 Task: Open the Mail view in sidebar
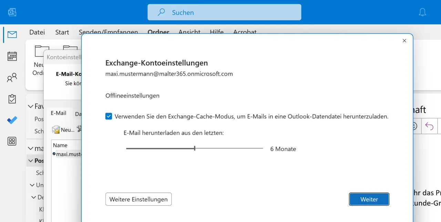12,34
